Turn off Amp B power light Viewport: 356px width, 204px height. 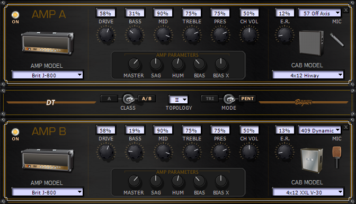tap(15, 132)
